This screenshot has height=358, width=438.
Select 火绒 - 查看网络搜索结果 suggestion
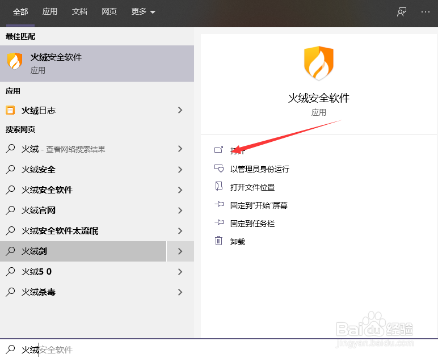point(83,149)
